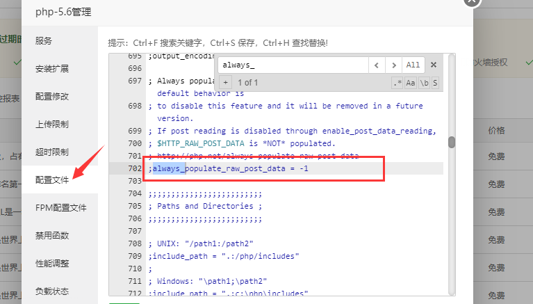Click the '1 of 1' match counter
The height and width of the screenshot is (304, 533).
[248, 82]
